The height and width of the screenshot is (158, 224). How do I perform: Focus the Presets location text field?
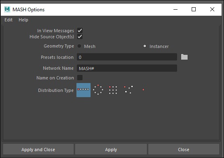click(x=127, y=57)
